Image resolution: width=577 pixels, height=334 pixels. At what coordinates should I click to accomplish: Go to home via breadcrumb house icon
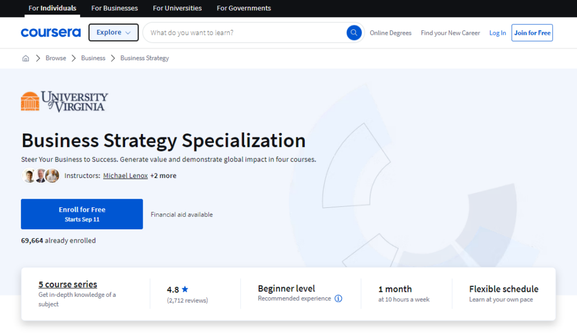[25, 58]
